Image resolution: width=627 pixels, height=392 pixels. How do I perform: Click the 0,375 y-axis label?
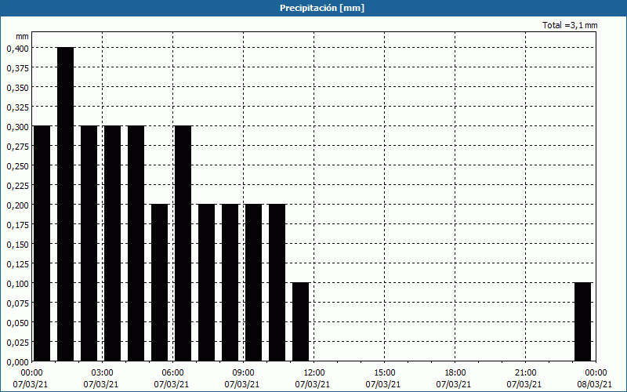click(x=17, y=68)
